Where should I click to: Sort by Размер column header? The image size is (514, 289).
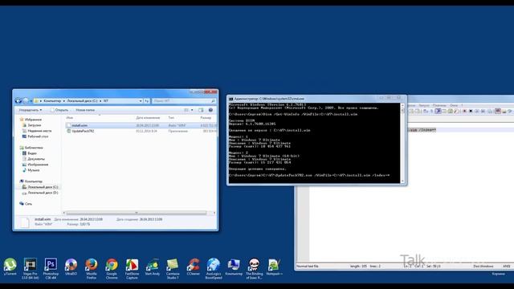pyautogui.click(x=206, y=118)
